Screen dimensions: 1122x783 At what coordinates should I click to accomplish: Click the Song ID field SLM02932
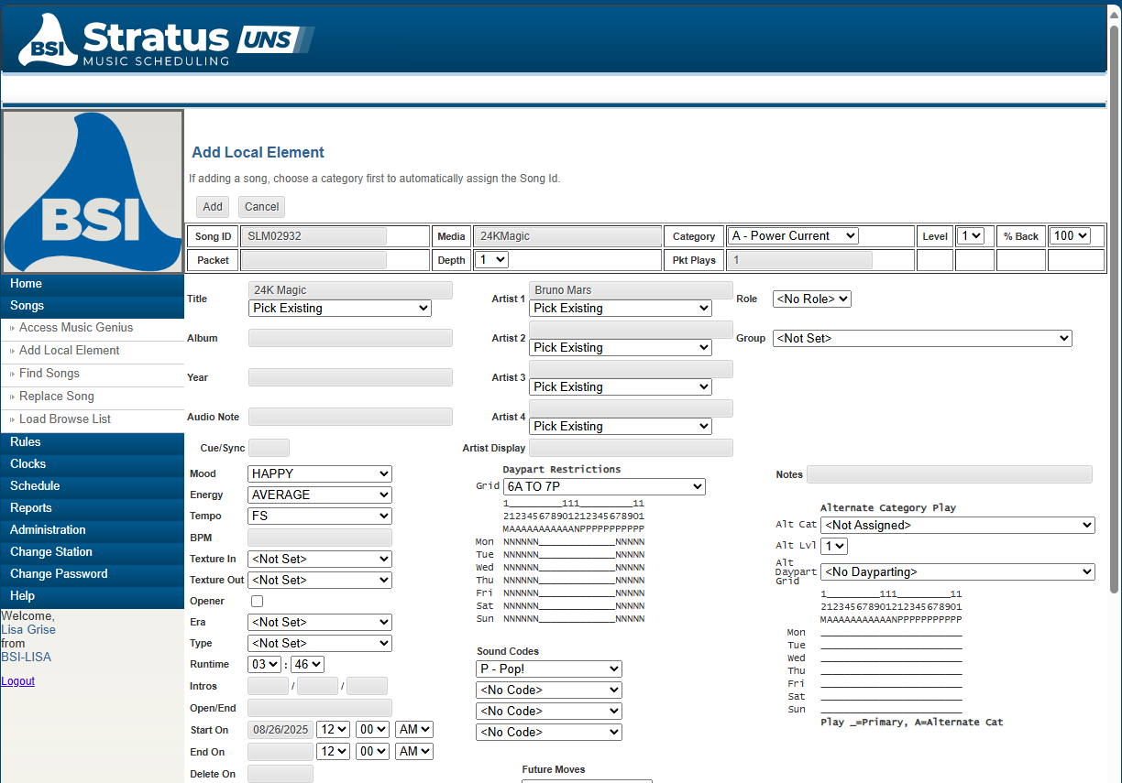click(313, 236)
